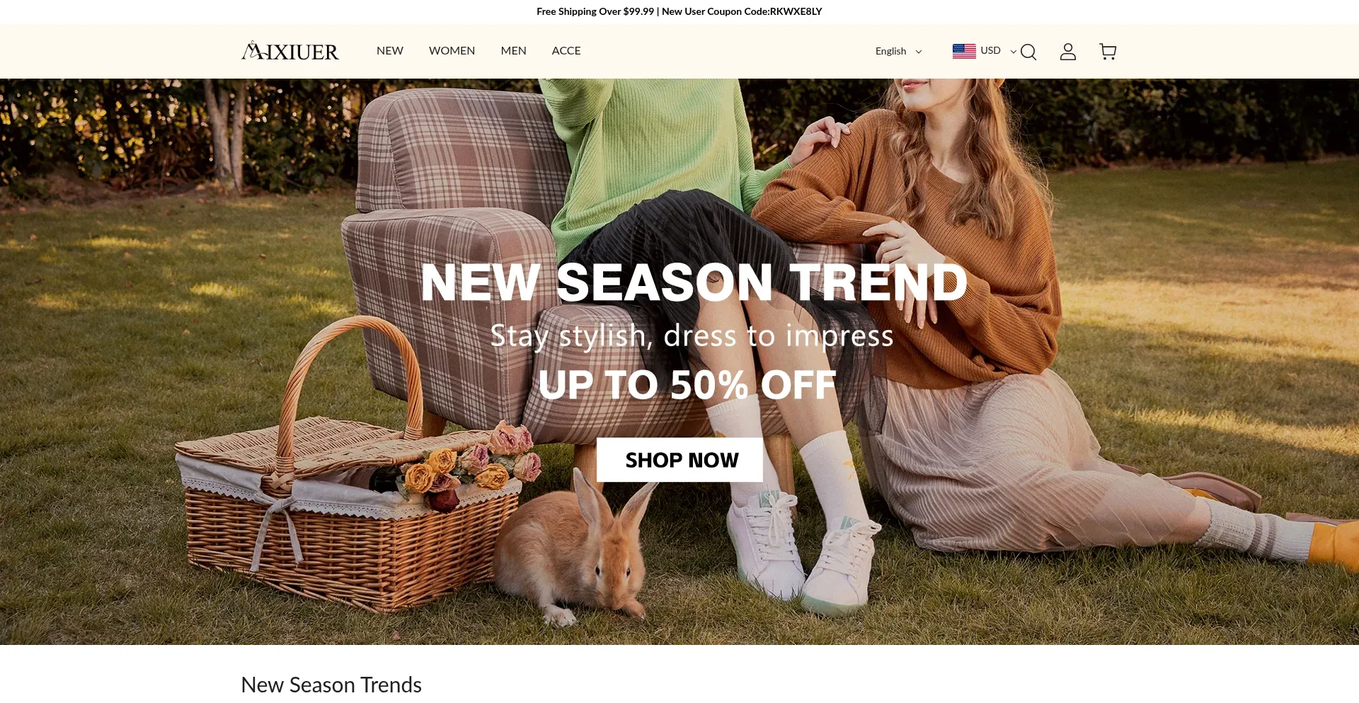Image resolution: width=1359 pixels, height=703 pixels.
Task: Click the chevron next to USD
Action: 1014,52
